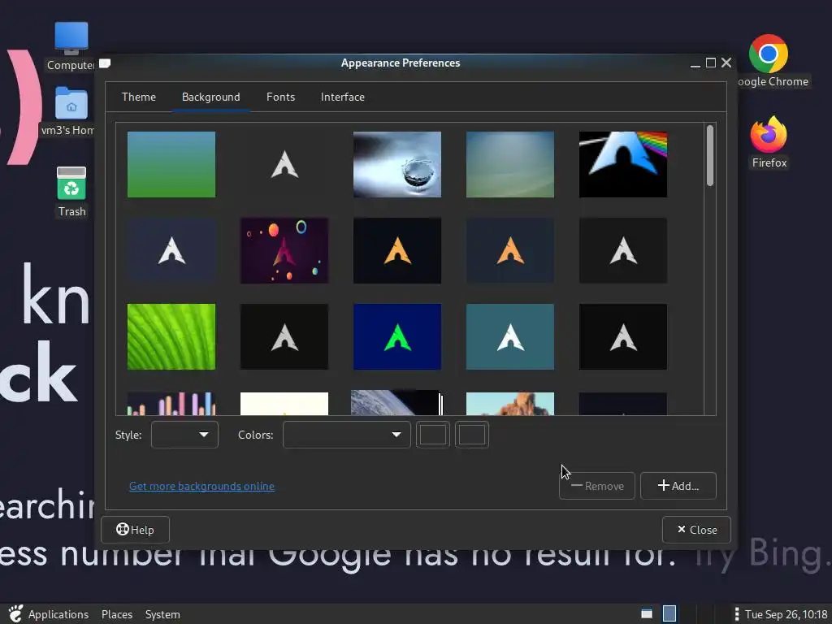Click the first background color swatch

coord(433,435)
